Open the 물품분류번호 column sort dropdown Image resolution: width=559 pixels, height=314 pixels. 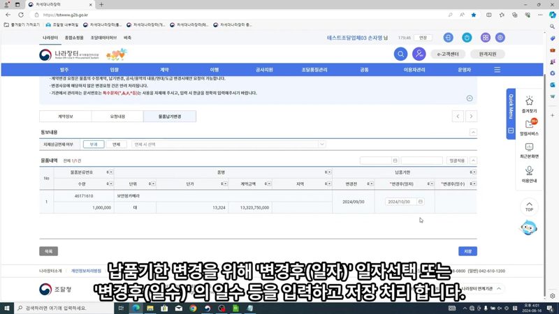[110, 172]
